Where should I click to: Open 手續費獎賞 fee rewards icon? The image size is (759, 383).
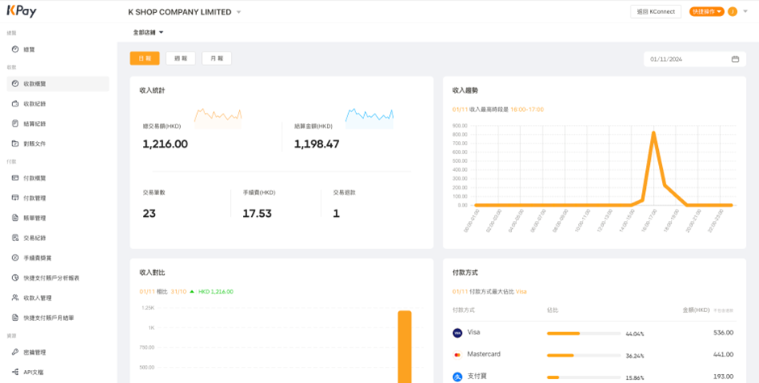(15, 258)
